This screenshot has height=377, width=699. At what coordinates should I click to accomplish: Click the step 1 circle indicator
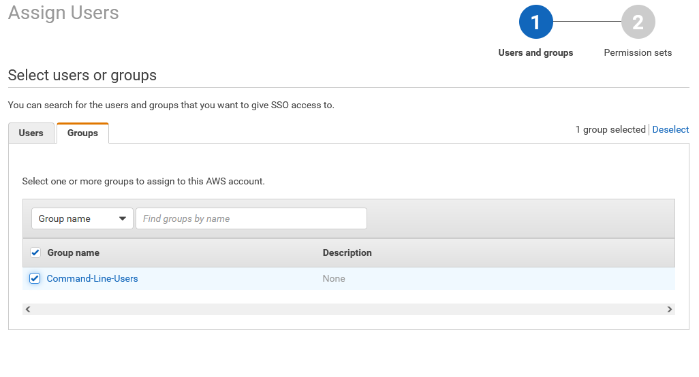535,22
